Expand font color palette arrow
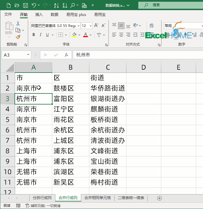 91,35
